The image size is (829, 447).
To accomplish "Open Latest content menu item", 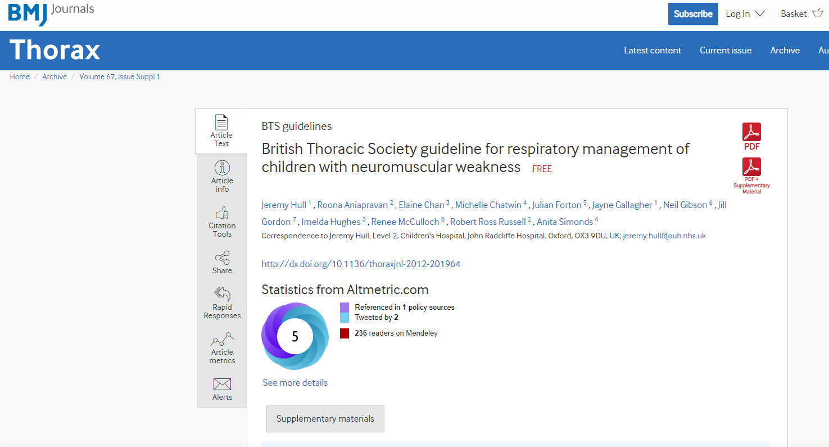I will 652,51.
